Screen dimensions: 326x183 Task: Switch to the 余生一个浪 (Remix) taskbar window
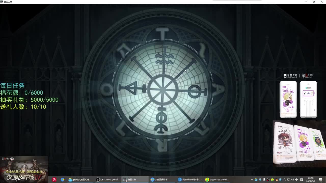(217, 180)
